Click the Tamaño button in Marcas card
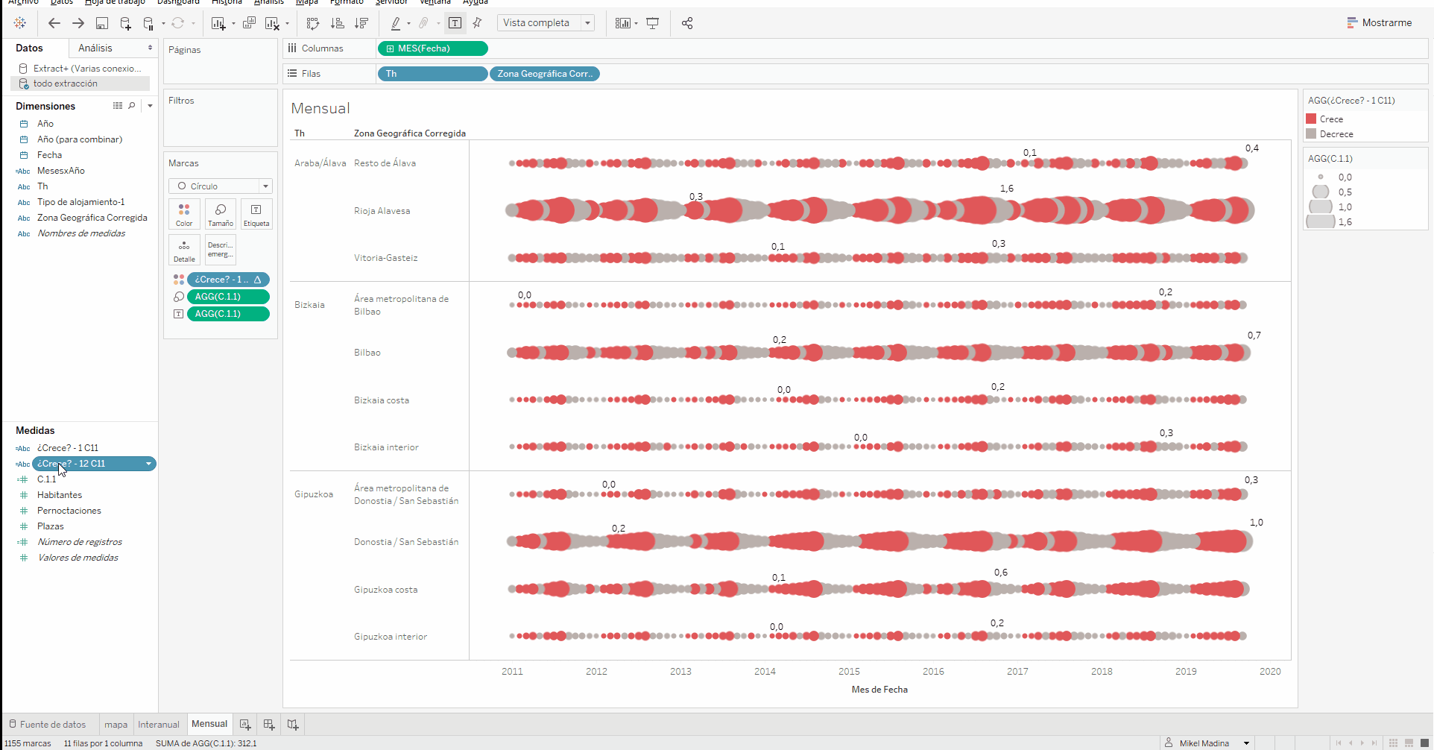 pos(221,214)
